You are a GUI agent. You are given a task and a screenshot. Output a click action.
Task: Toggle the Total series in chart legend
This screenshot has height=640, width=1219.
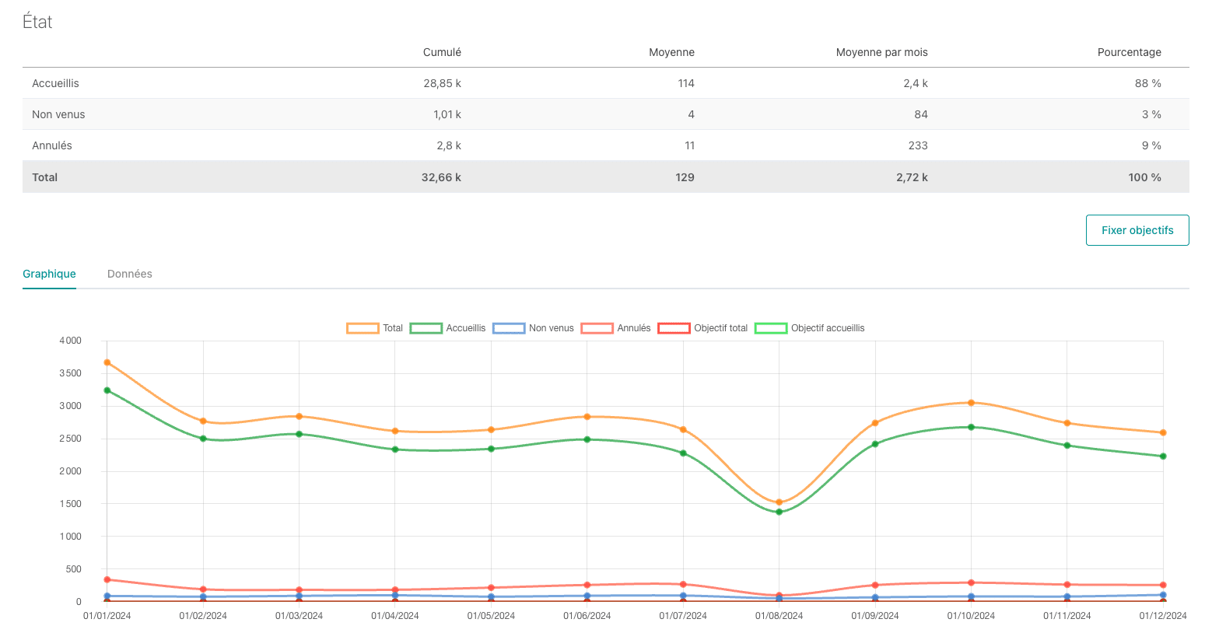374,328
